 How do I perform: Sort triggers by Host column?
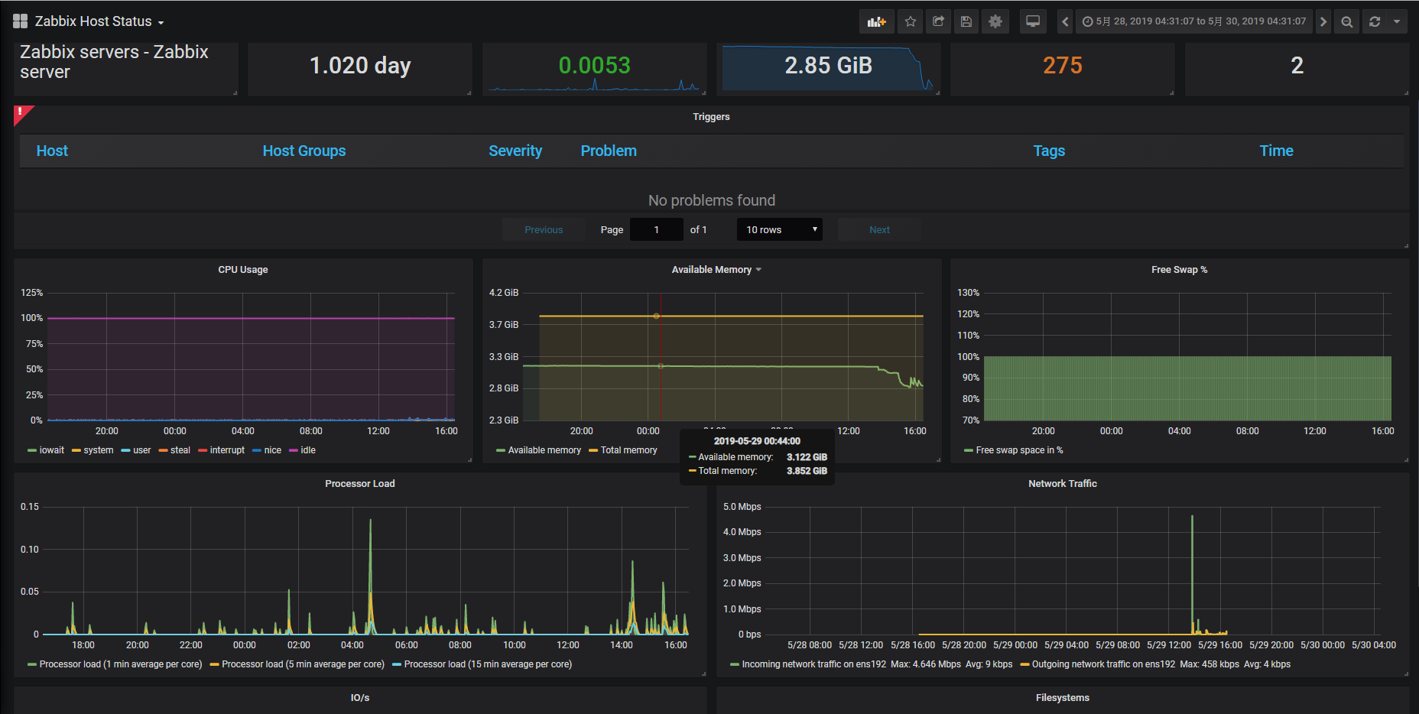(x=52, y=151)
